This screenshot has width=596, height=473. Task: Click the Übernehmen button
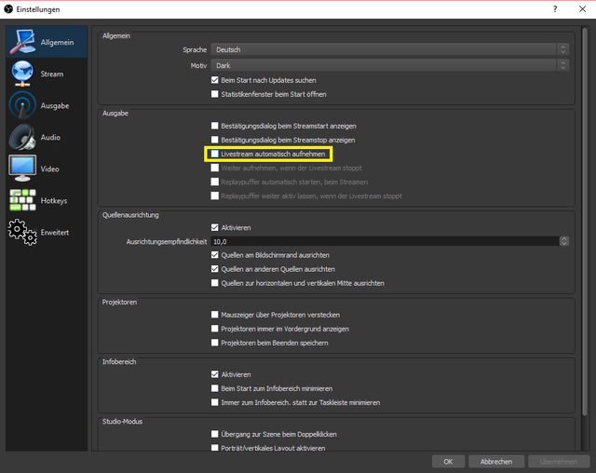(559, 462)
